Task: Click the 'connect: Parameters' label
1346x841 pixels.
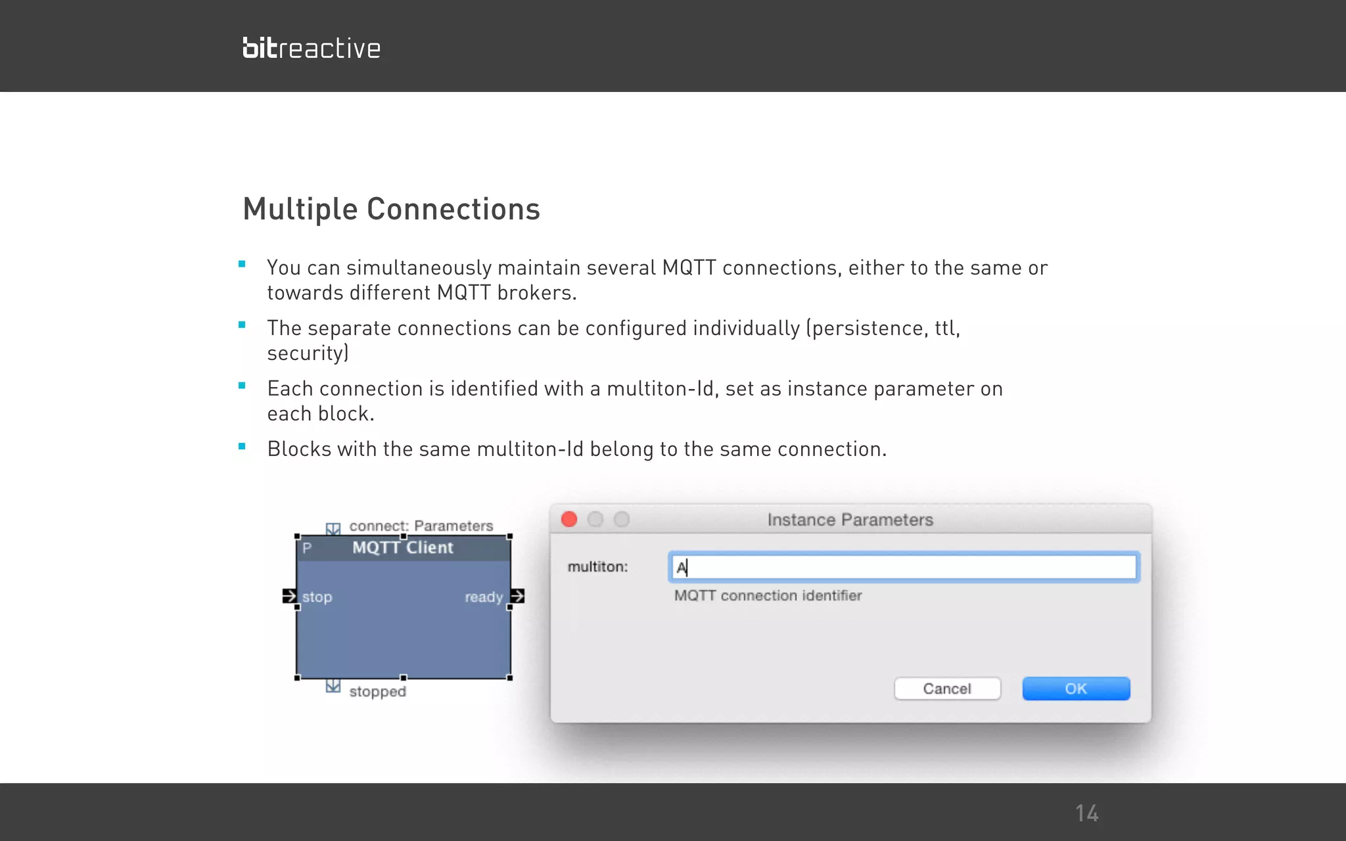Action: click(421, 526)
